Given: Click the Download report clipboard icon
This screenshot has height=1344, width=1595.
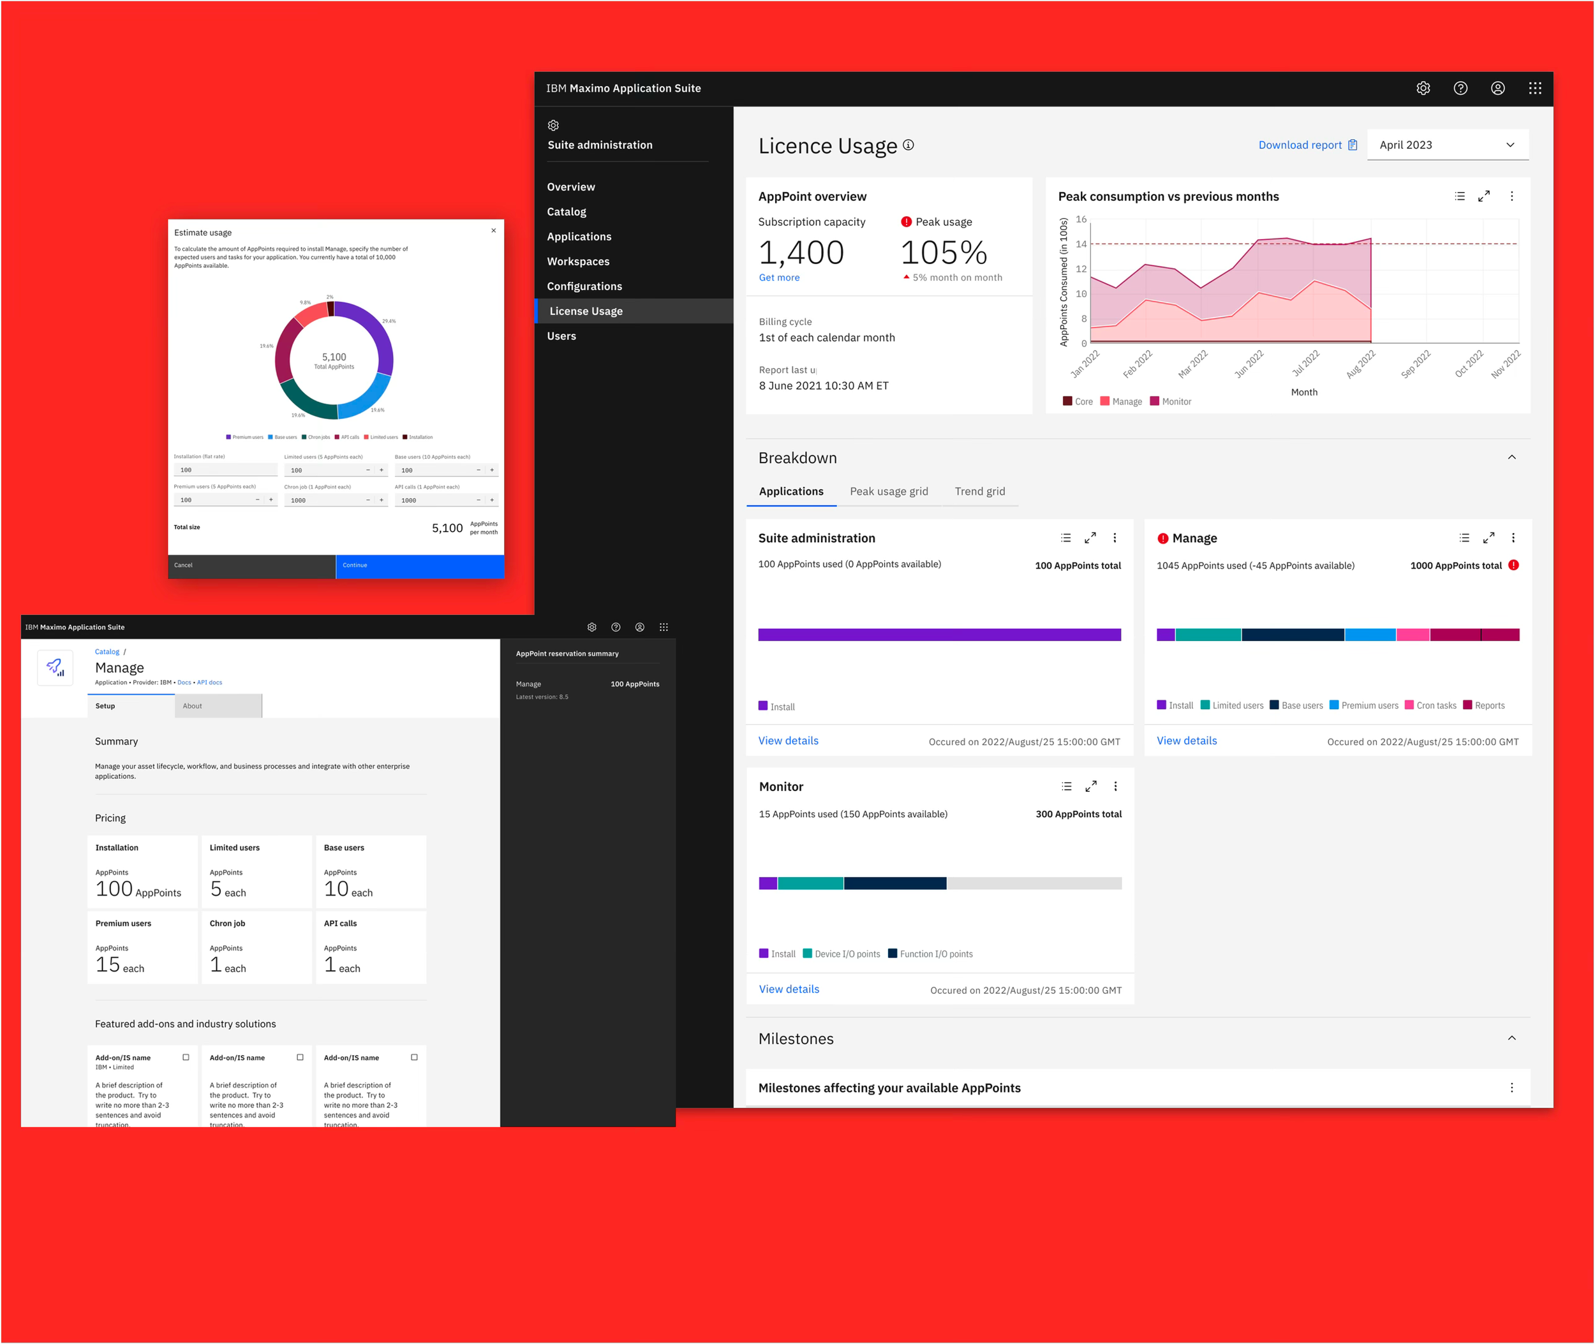Looking at the screenshot, I should tap(1353, 145).
